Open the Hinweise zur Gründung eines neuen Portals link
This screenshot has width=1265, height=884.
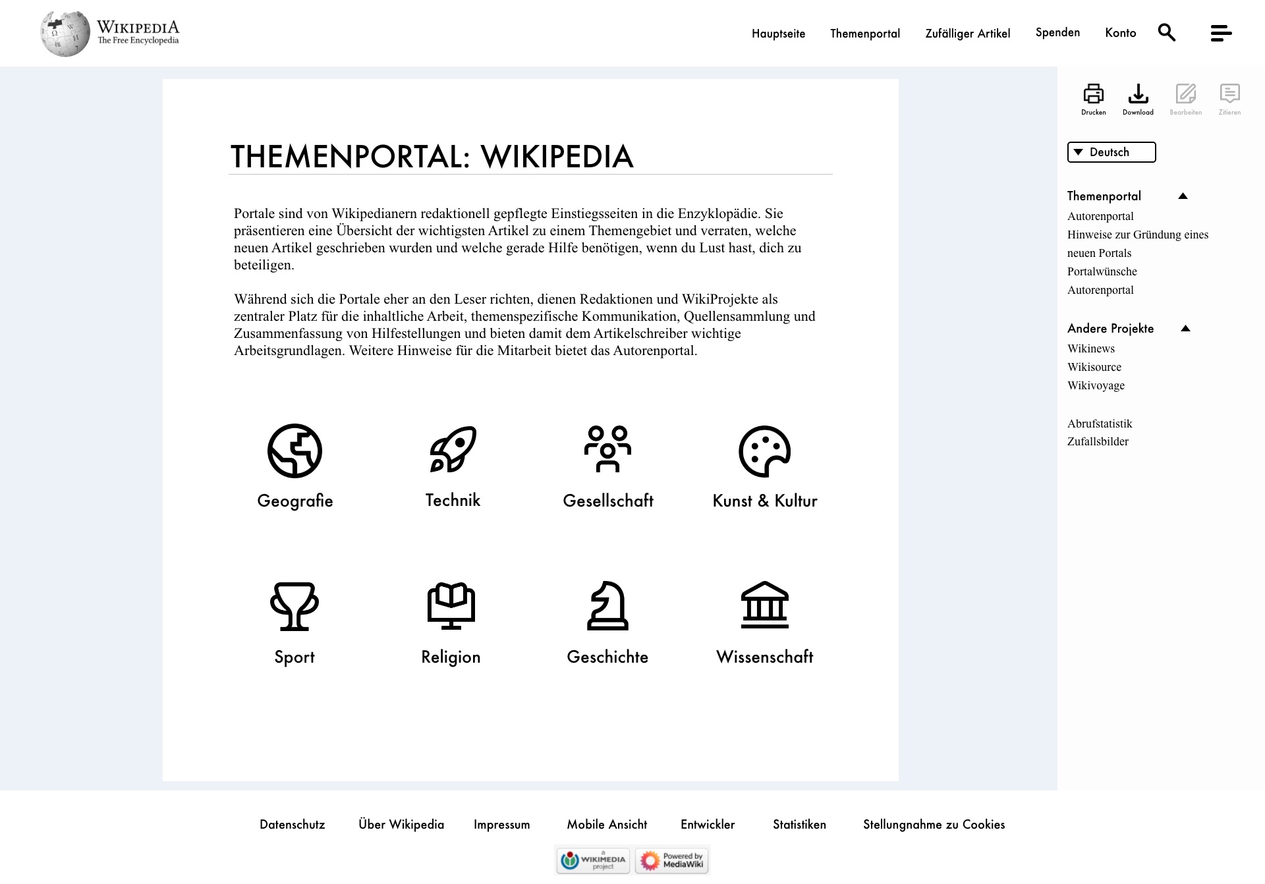[x=1138, y=244]
